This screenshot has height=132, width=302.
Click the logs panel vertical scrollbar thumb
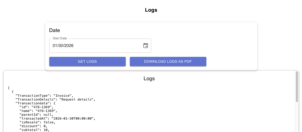point(297,87)
